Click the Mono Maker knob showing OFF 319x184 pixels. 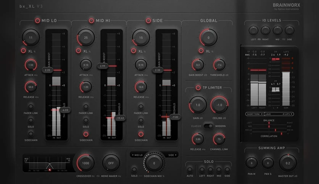111,163
